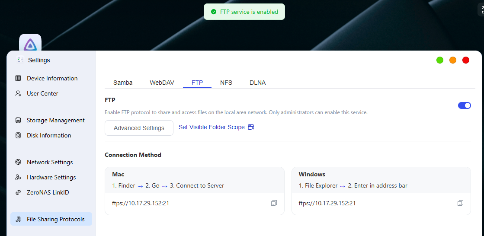Image resolution: width=484 pixels, height=236 pixels.
Task: Select File Sharing Protocols in sidebar
Action: pos(51,219)
